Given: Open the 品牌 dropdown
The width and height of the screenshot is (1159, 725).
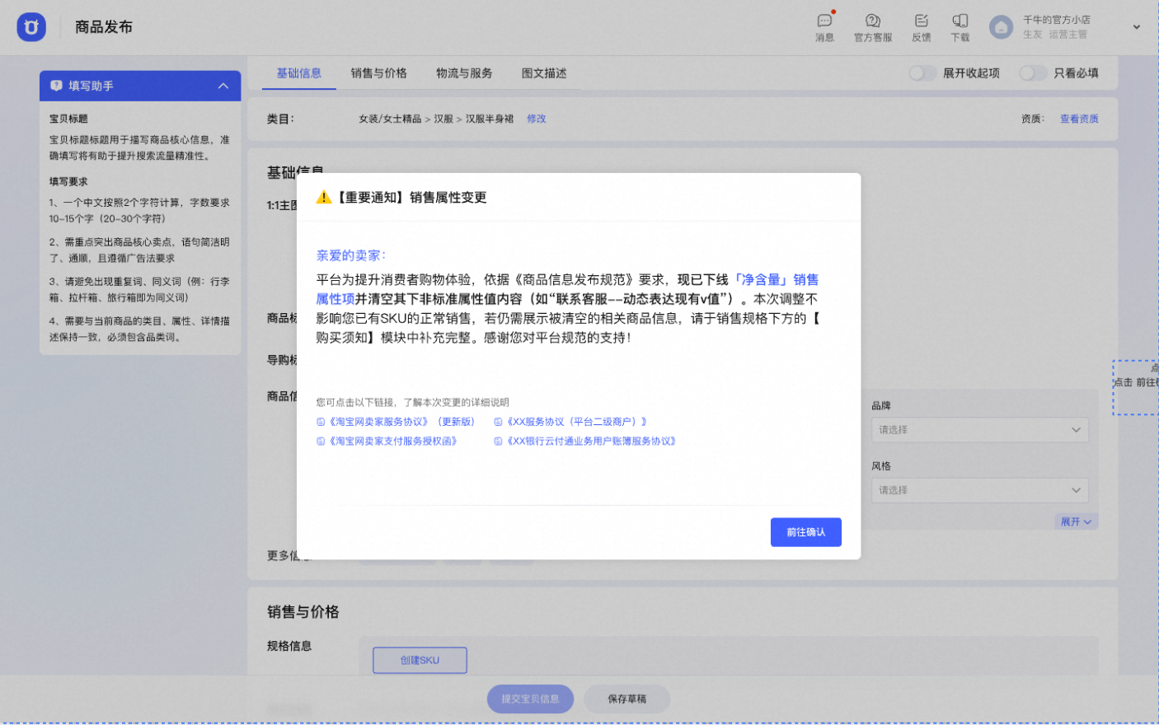Looking at the screenshot, I should point(980,430).
